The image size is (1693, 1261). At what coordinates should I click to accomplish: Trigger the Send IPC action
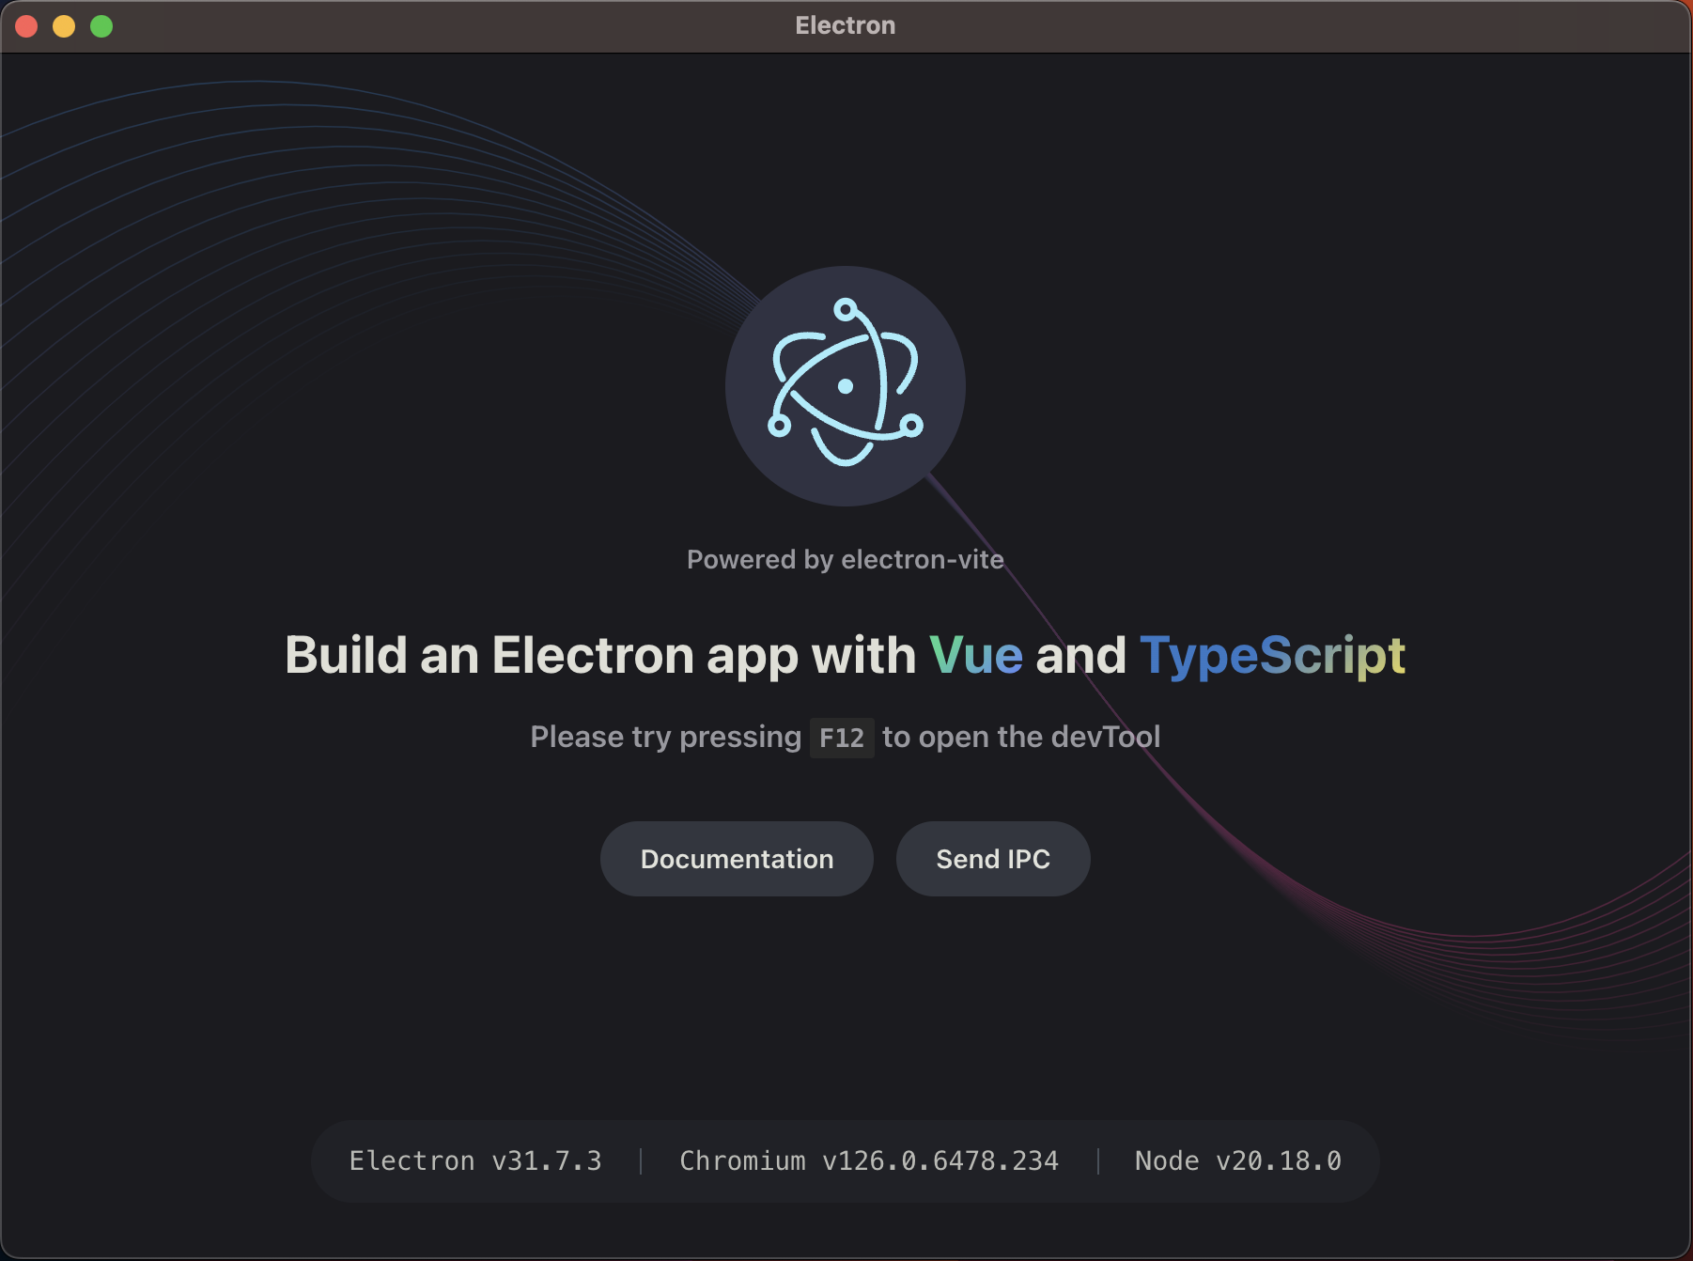(x=993, y=858)
